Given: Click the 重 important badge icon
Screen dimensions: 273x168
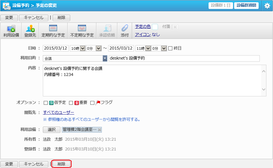Looking at the screenshot, I should tap(77, 103).
